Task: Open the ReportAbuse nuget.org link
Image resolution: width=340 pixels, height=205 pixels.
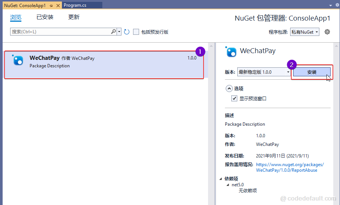Action: click(x=290, y=167)
